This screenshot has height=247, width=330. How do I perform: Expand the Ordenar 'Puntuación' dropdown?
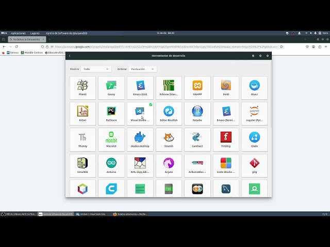coord(142,69)
